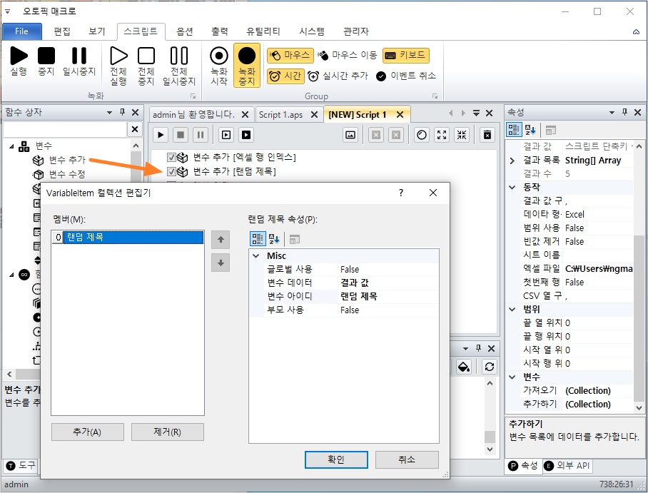Click 추가(A) button in collection editor
Screen dimensions: 648x493
coord(87,432)
